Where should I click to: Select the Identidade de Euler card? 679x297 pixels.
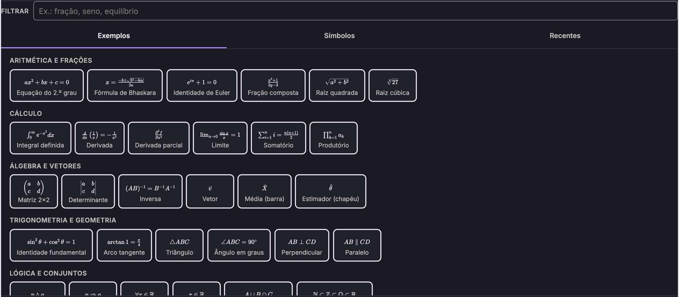point(202,86)
